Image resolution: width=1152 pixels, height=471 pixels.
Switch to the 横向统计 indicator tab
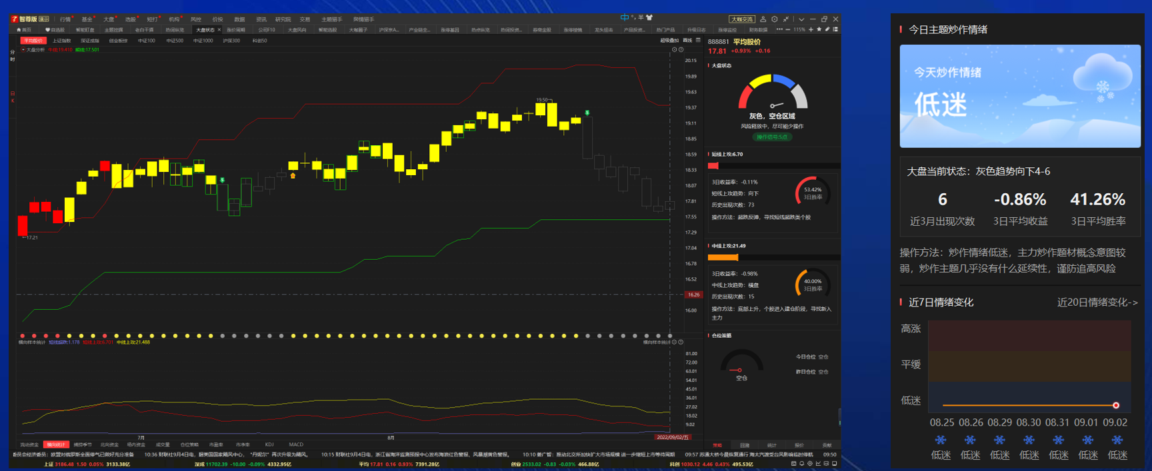click(56, 444)
